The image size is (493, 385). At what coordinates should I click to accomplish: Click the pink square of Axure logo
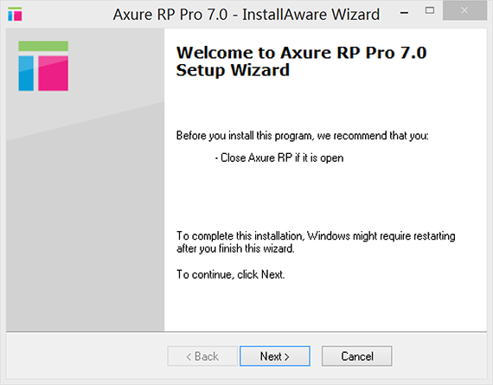click(x=53, y=74)
